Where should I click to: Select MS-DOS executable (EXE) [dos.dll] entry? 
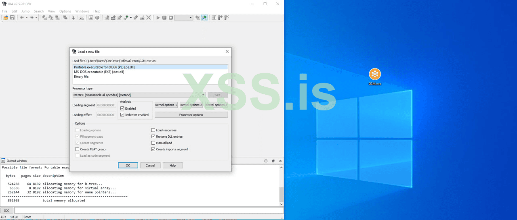150,72
